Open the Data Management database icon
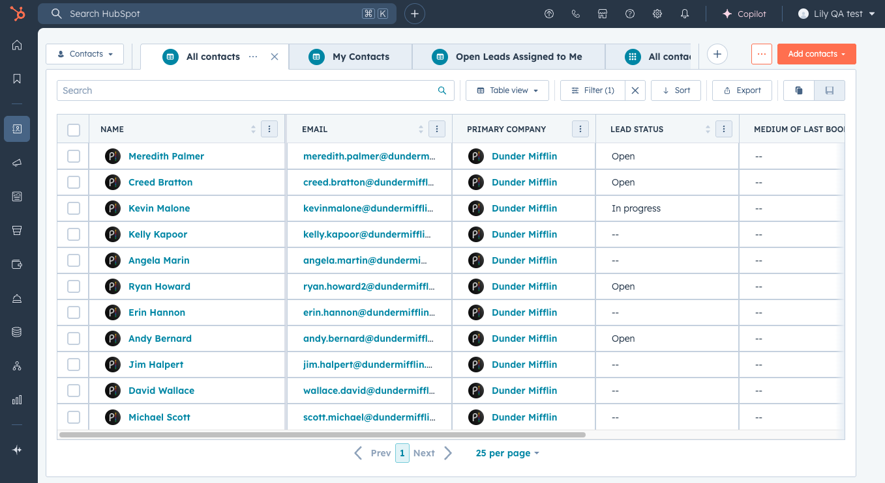The width and height of the screenshot is (885, 483). point(17,332)
